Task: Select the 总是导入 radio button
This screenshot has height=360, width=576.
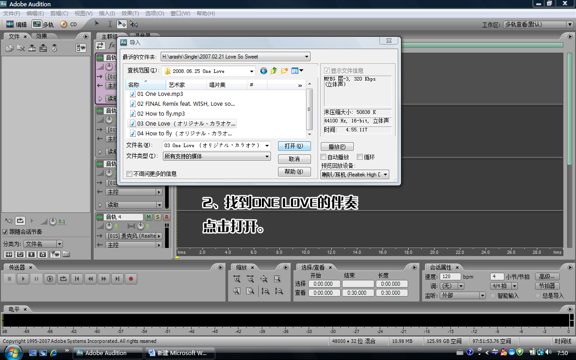Action: pyautogui.click(x=538, y=296)
